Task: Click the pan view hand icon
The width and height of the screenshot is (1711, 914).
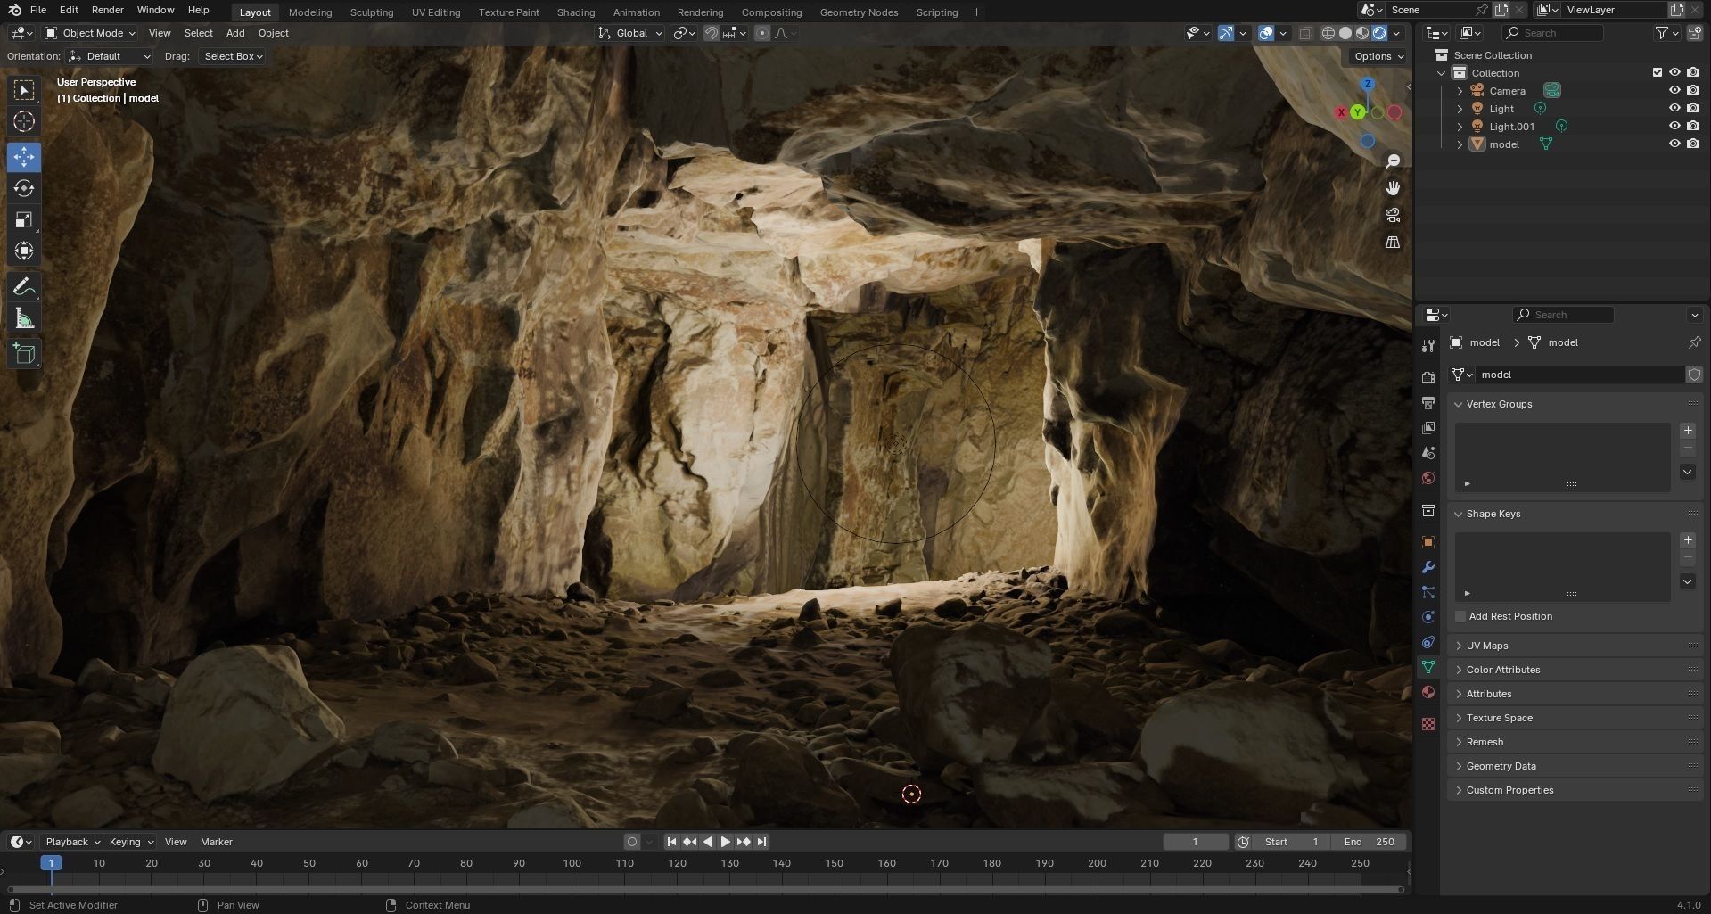Action: pos(1393,188)
